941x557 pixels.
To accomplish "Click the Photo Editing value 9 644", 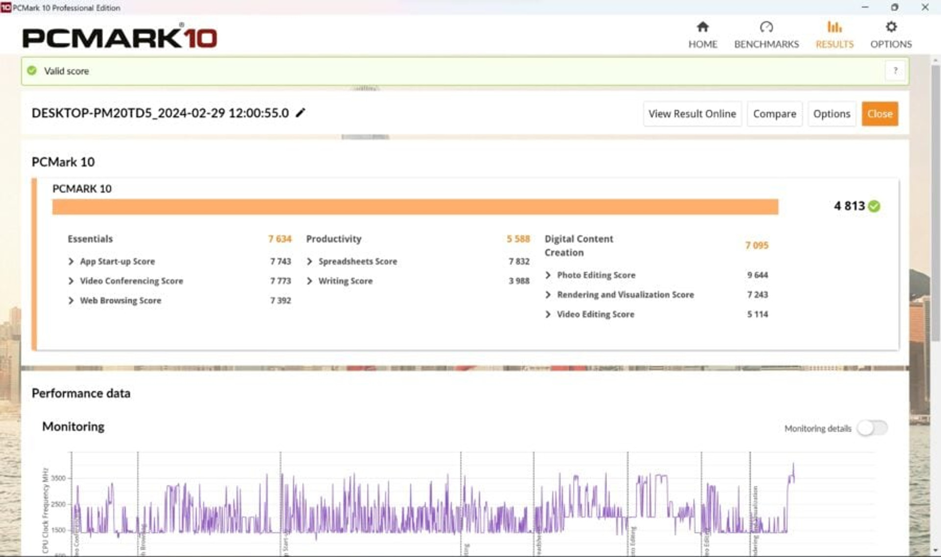I will coord(757,275).
